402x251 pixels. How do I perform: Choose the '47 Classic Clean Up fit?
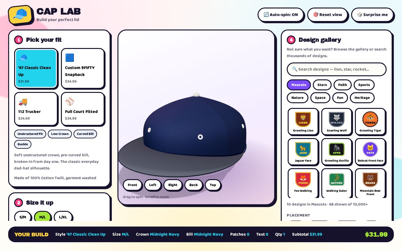click(36, 68)
